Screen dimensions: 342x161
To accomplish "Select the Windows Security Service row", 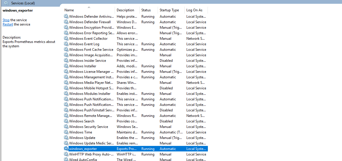I will [x=89, y=127].
